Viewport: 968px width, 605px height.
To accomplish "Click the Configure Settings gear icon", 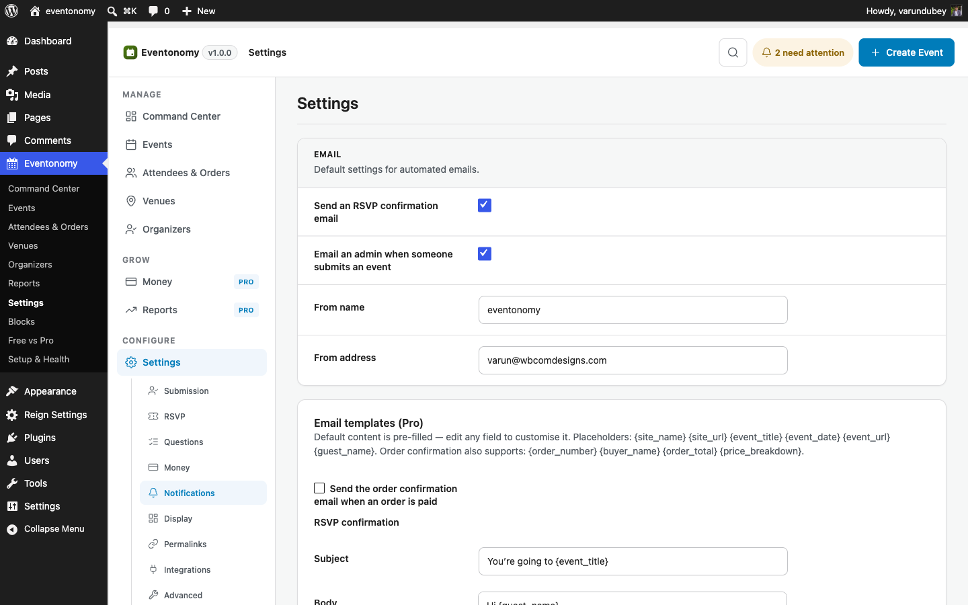I will click(x=131, y=362).
